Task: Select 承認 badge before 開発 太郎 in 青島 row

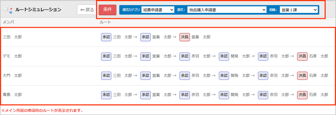Action: (224, 95)
